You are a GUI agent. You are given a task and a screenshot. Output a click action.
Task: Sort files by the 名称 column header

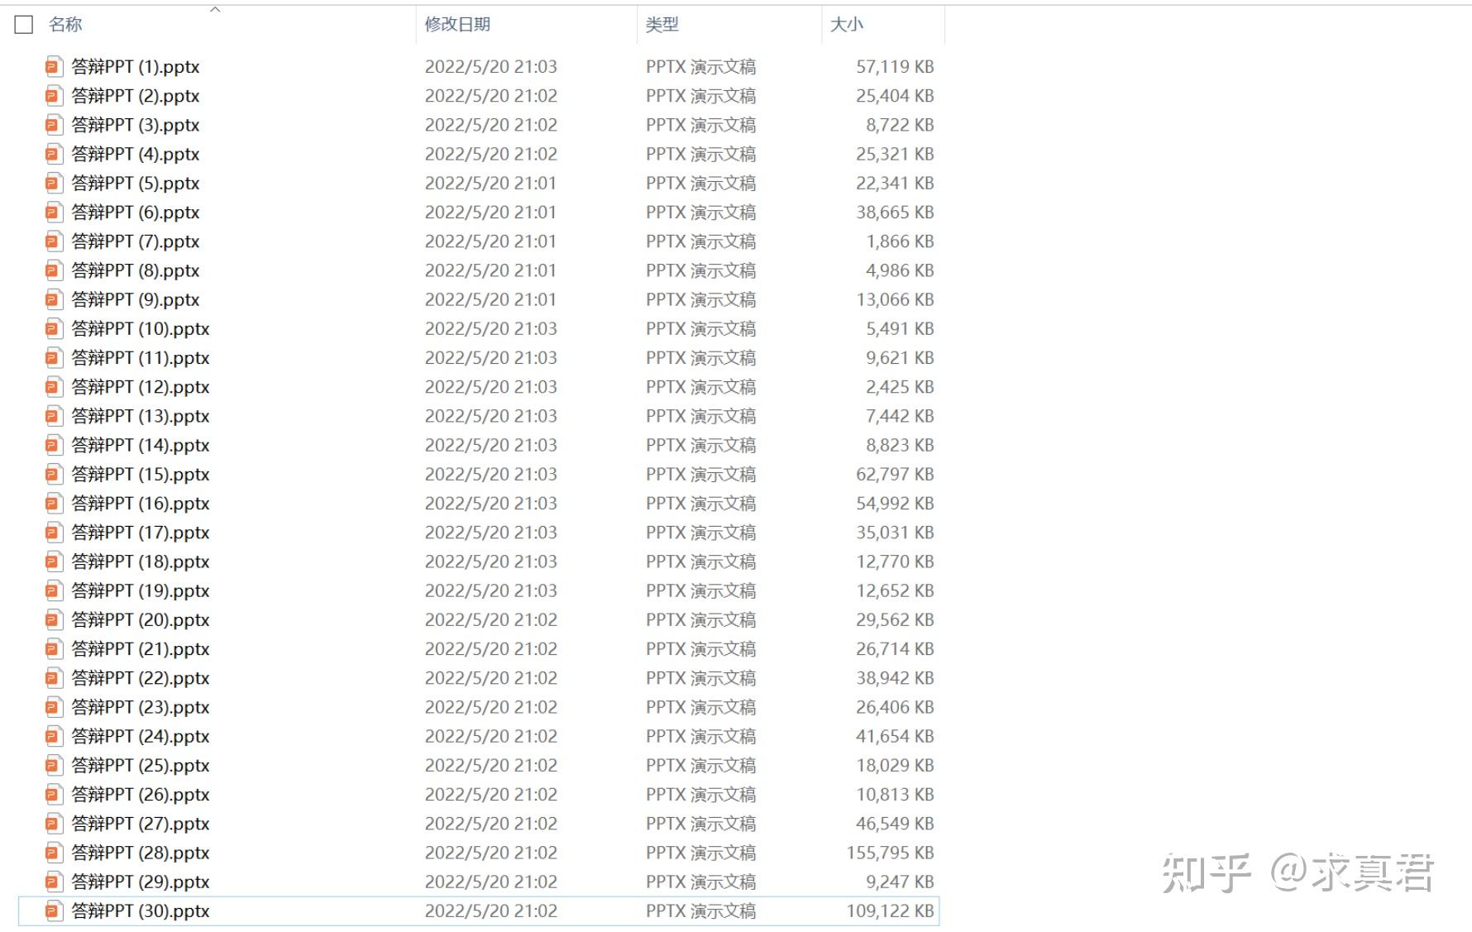click(65, 25)
